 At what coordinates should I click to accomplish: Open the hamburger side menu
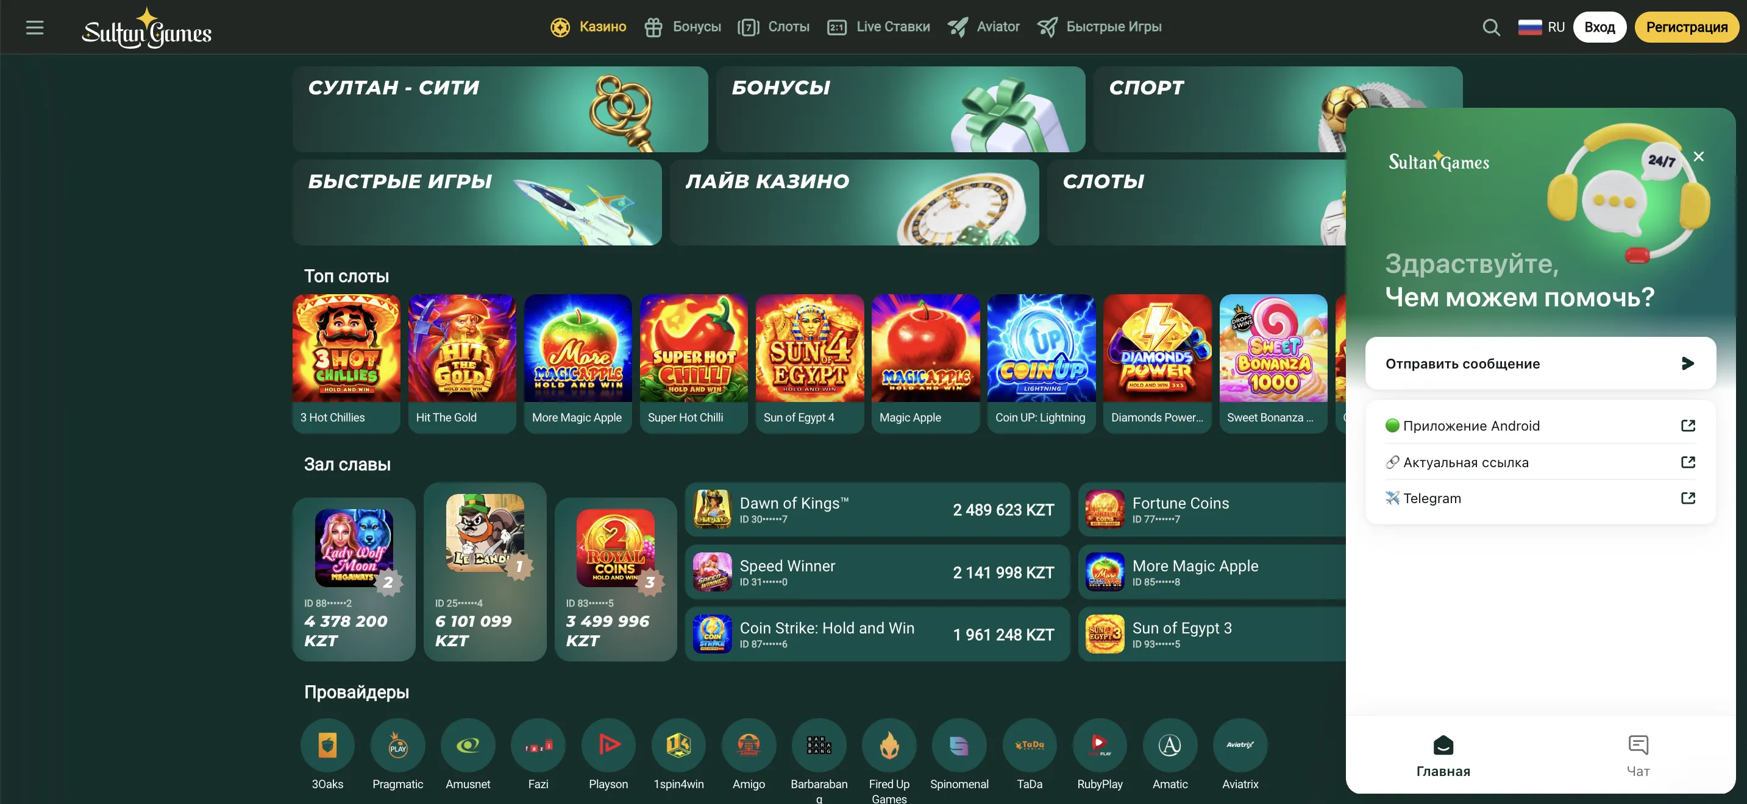click(35, 27)
